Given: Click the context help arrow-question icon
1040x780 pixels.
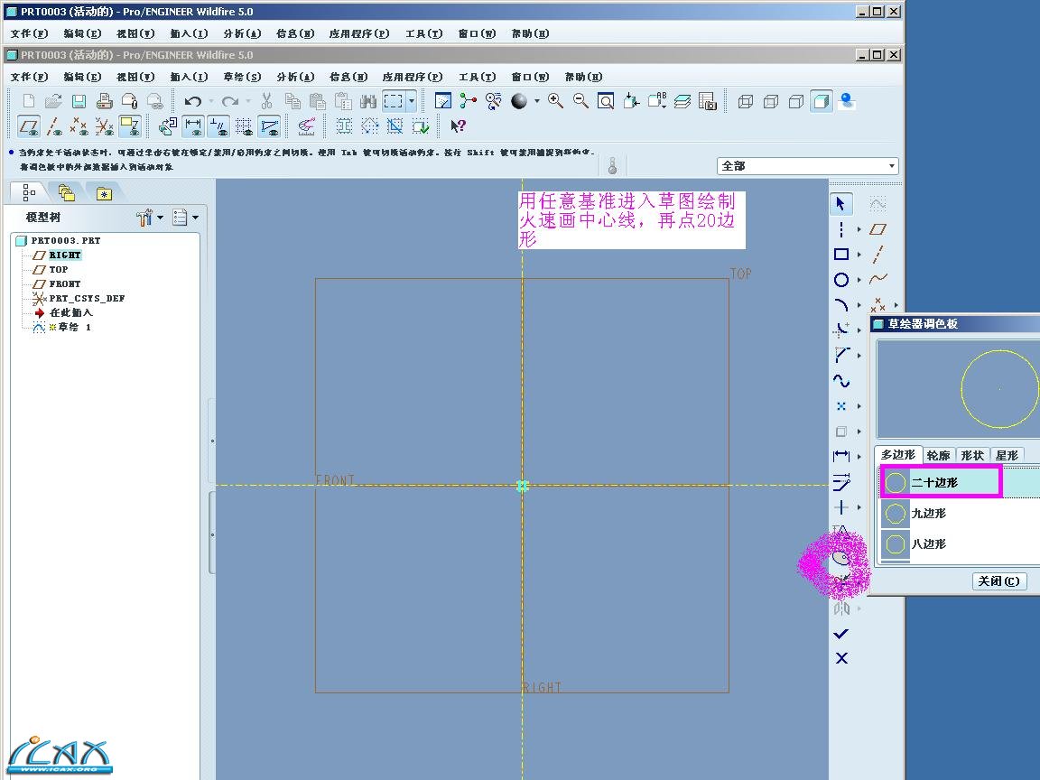Looking at the screenshot, I should coord(458,126).
